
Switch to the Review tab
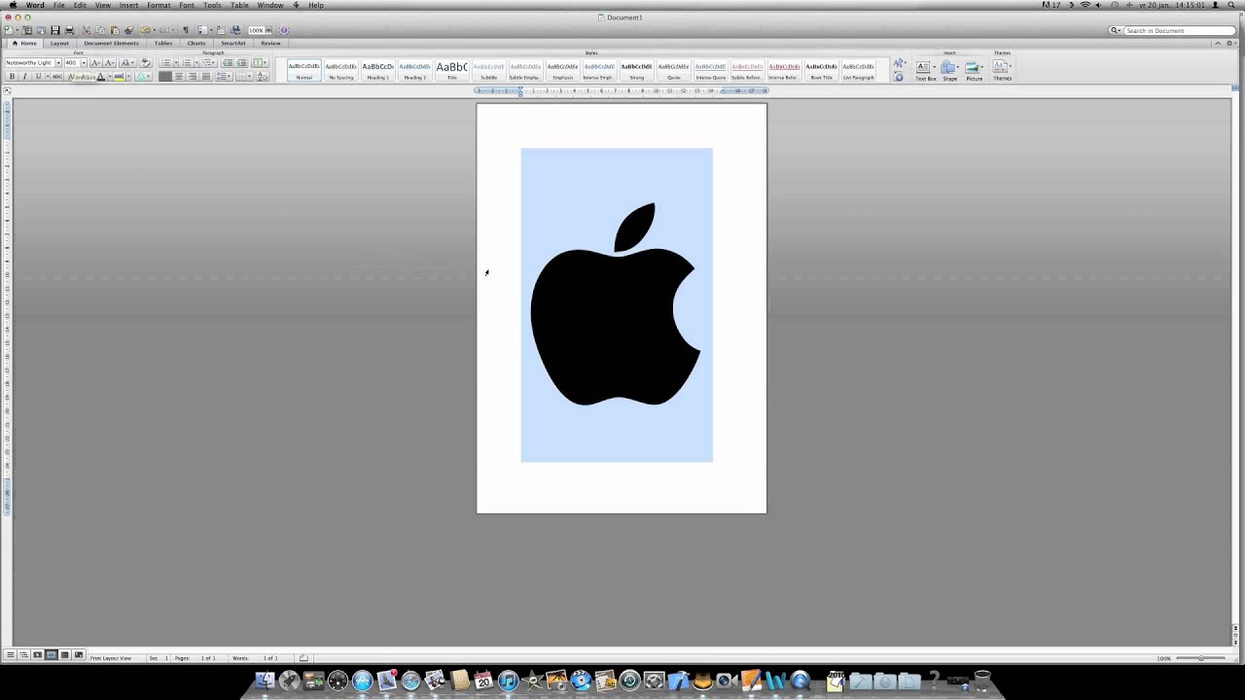tap(270, 43)
